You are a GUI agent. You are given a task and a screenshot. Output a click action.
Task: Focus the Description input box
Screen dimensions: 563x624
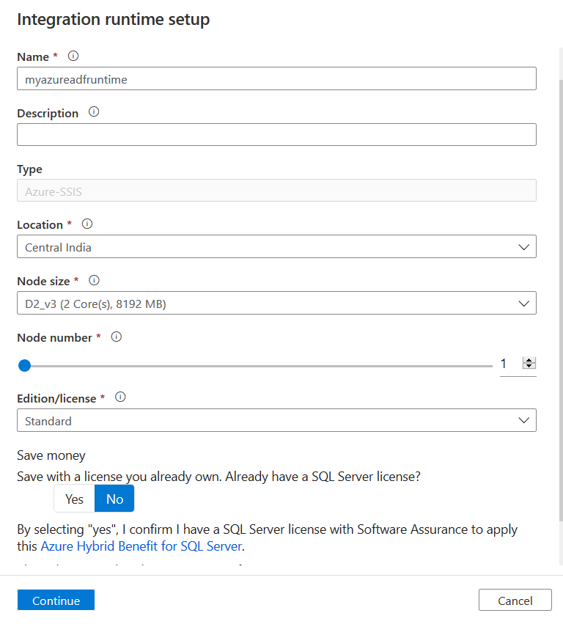276,135
